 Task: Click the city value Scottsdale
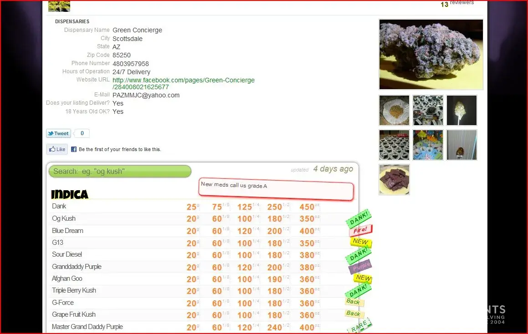click(127, 39)
